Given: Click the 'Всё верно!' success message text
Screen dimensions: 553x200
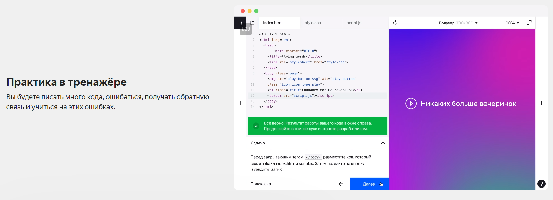Looking at the screenshot, I should [x=318, y=126].
